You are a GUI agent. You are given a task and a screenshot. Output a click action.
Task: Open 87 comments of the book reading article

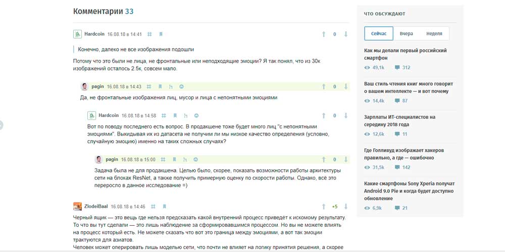tap(401, 101)
